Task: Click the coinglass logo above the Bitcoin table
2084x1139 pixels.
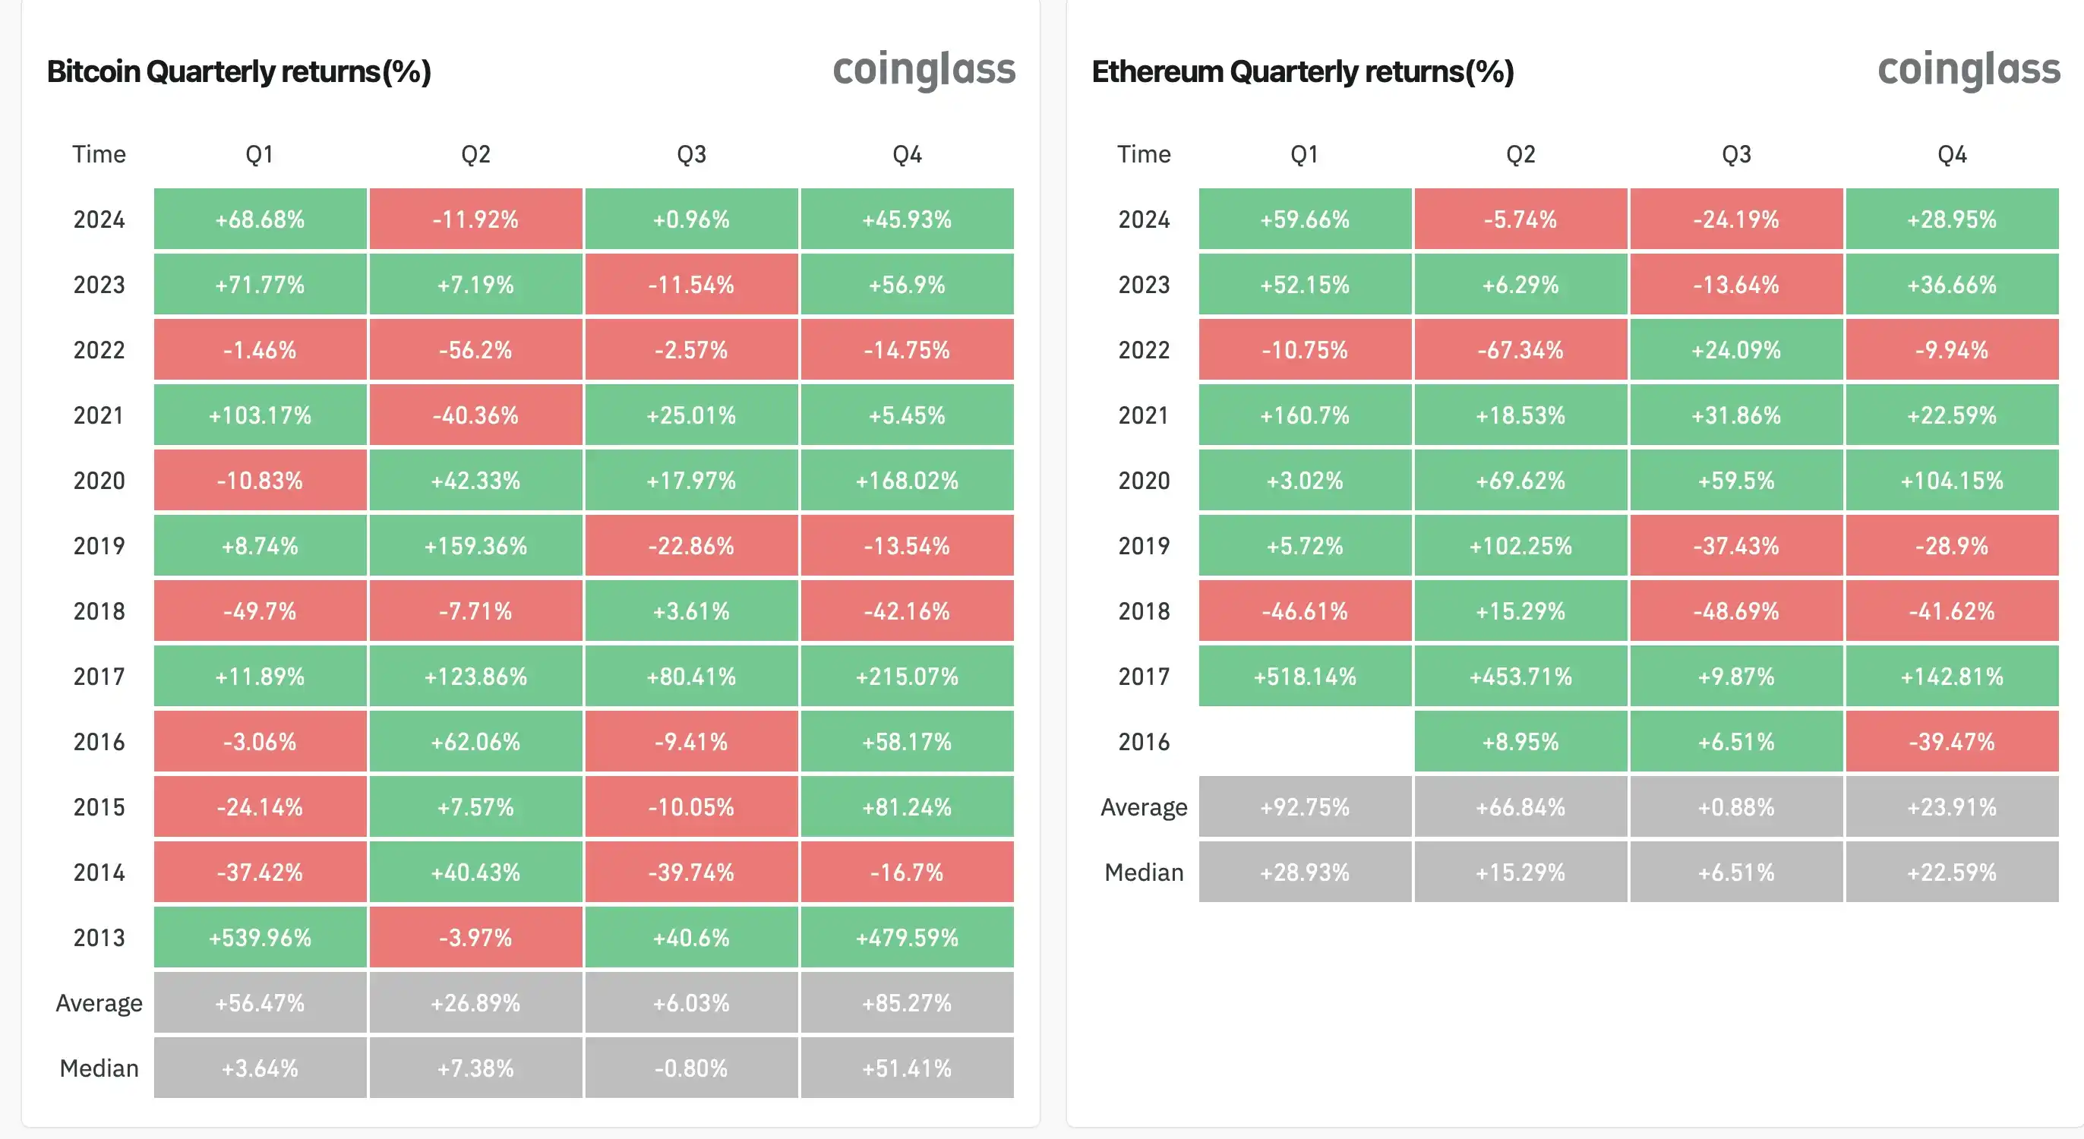Action: point(923,71)
